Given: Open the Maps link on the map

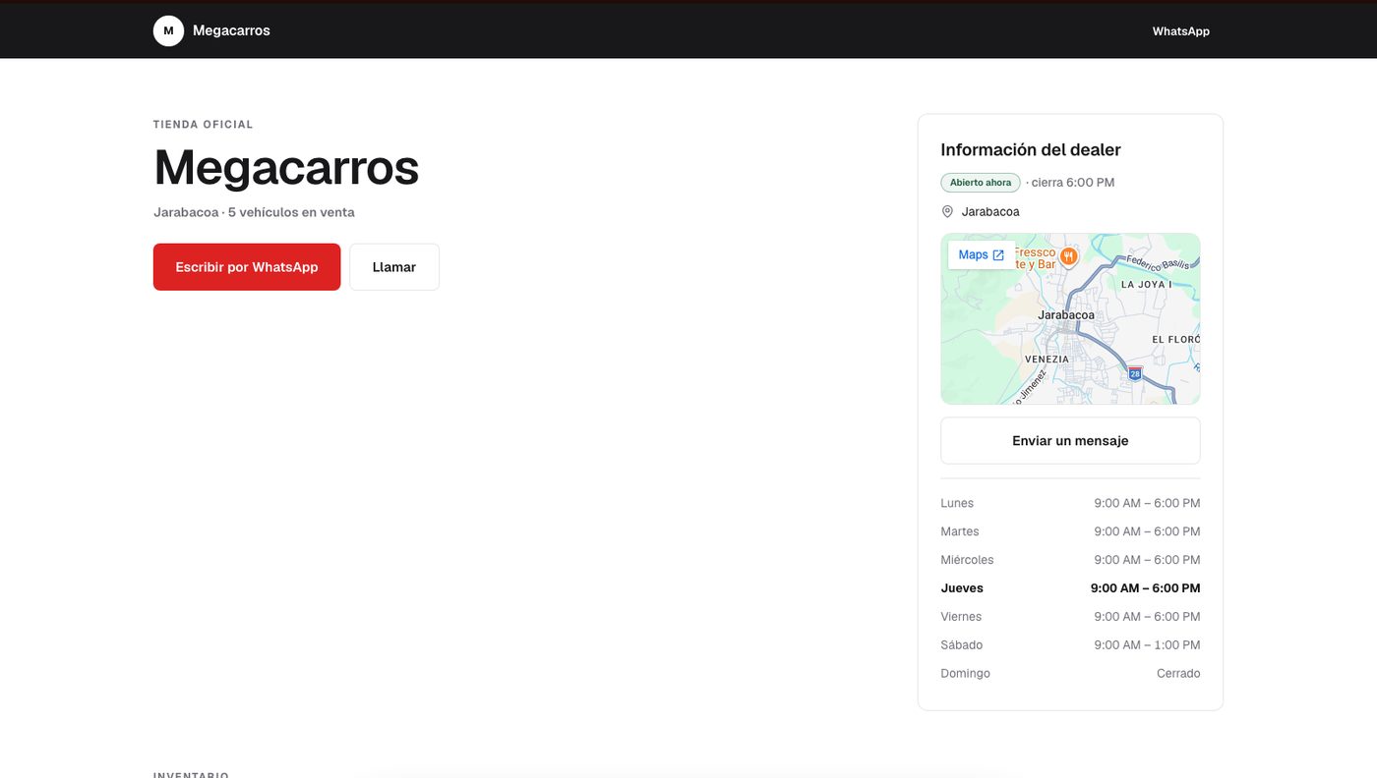Looking at the screenshot, I should coord(981,254).
